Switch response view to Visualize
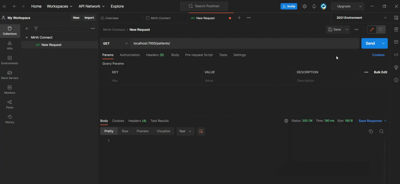 pos(163,131)
